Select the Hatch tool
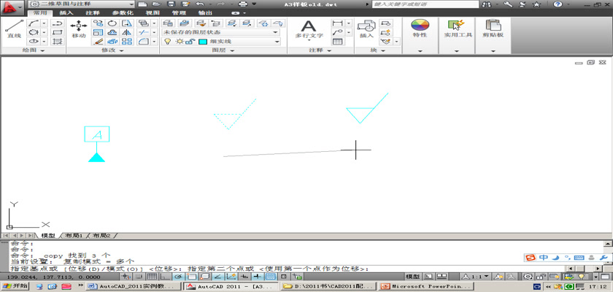The height and width of the screenshot is (292, 613). coord(58,41)
